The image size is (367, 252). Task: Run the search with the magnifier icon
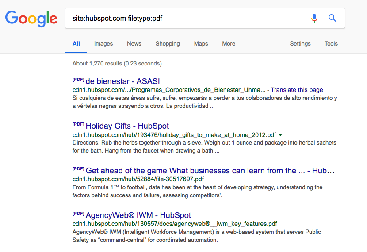(332, 18)
